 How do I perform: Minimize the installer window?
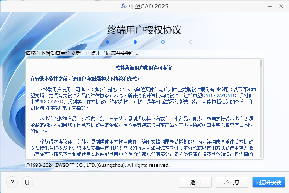click(269, 7)
